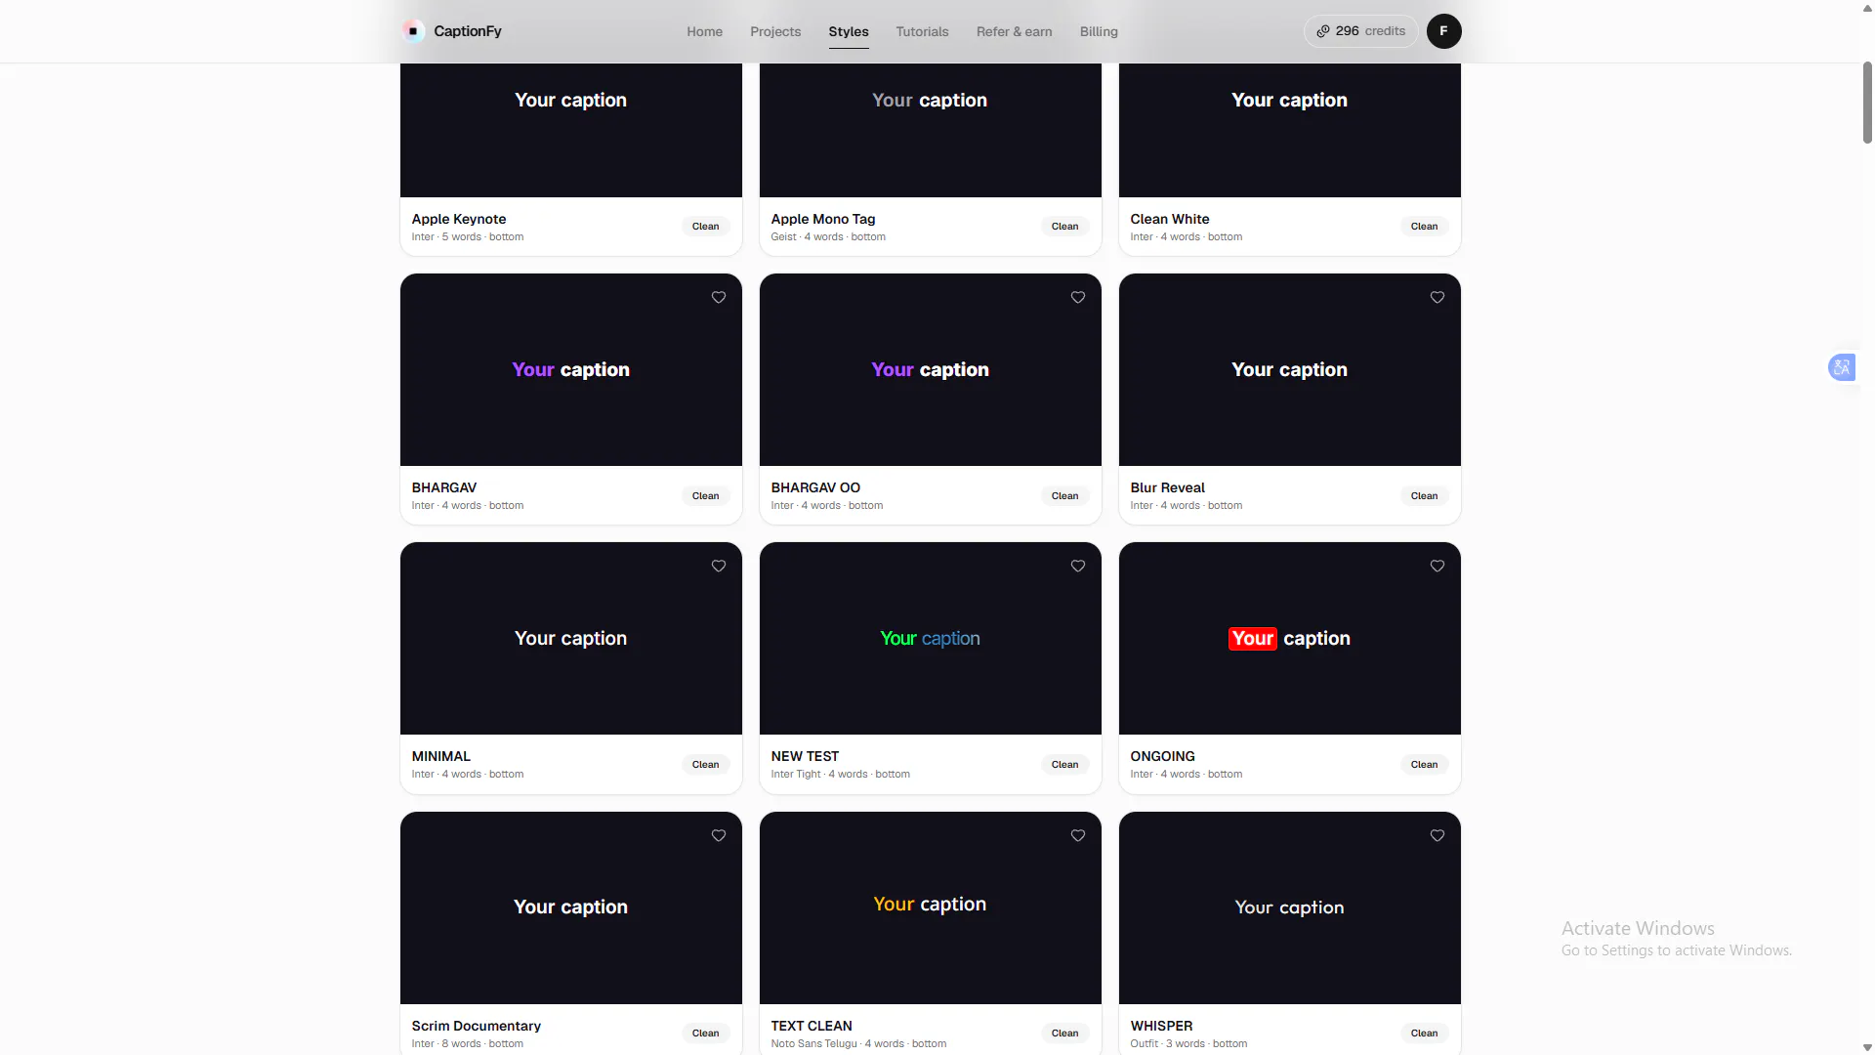Viewport: 1875px width, 1055px height.
Task: Click the CaptionFy logo icon
Action: coord(413,31)
